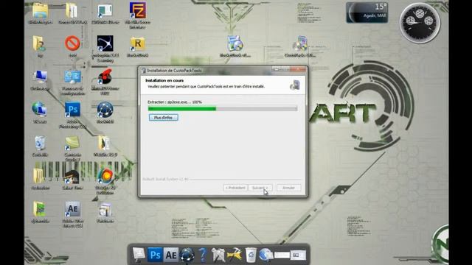Click Photoshop icon in the bottom dock
This screenshot has width=472, height=265.
[x=155, y=255]
